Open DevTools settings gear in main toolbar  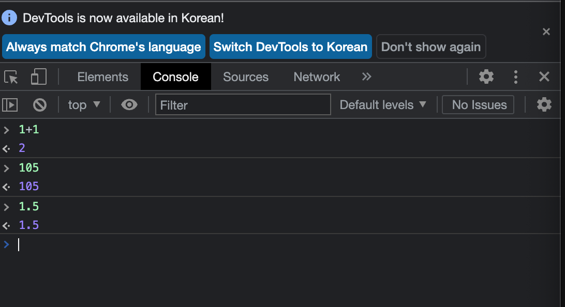[486, 76]
